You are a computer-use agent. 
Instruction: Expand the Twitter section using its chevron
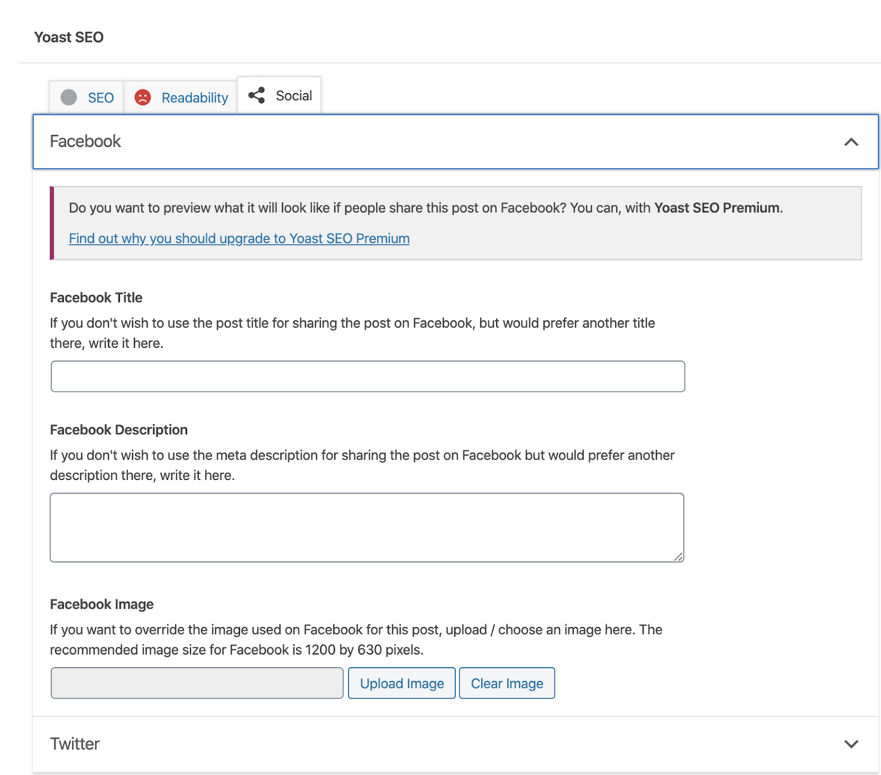click(851, 744)
